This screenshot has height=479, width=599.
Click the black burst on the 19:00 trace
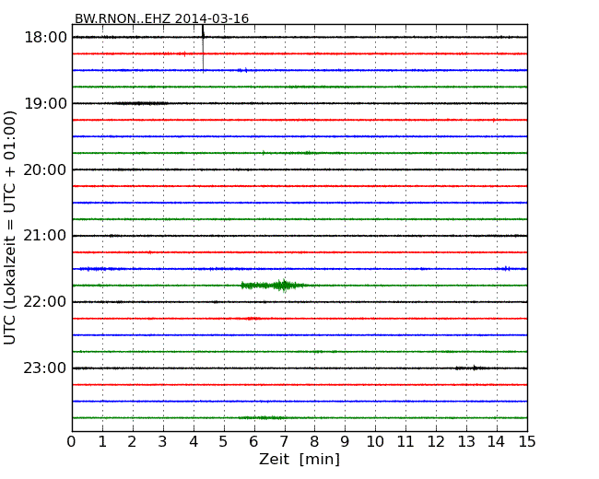click(x=140, y=103)
